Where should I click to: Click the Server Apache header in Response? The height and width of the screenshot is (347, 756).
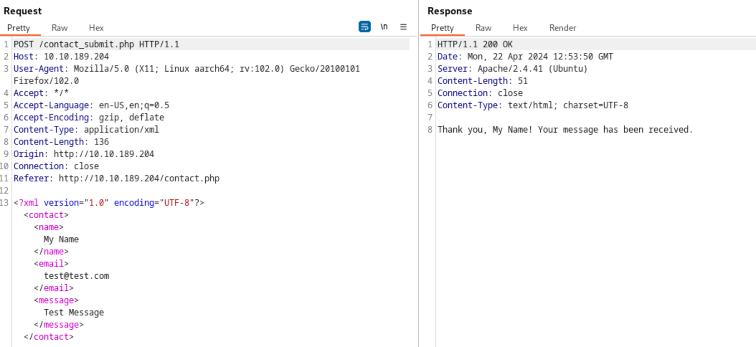coord(512,69)
